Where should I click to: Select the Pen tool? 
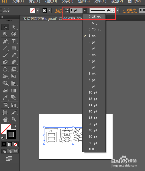coord(5,41)
